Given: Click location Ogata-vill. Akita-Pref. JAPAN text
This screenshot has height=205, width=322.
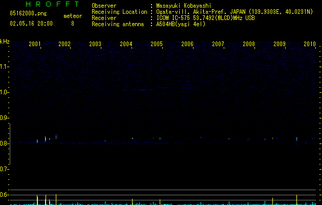Looking at the screenshot, I should [x=201, y=12].
